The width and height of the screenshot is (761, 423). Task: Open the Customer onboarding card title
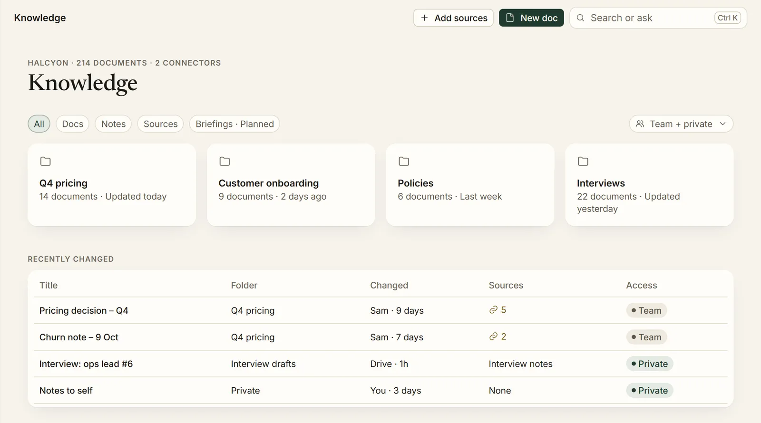coord(269,183)
